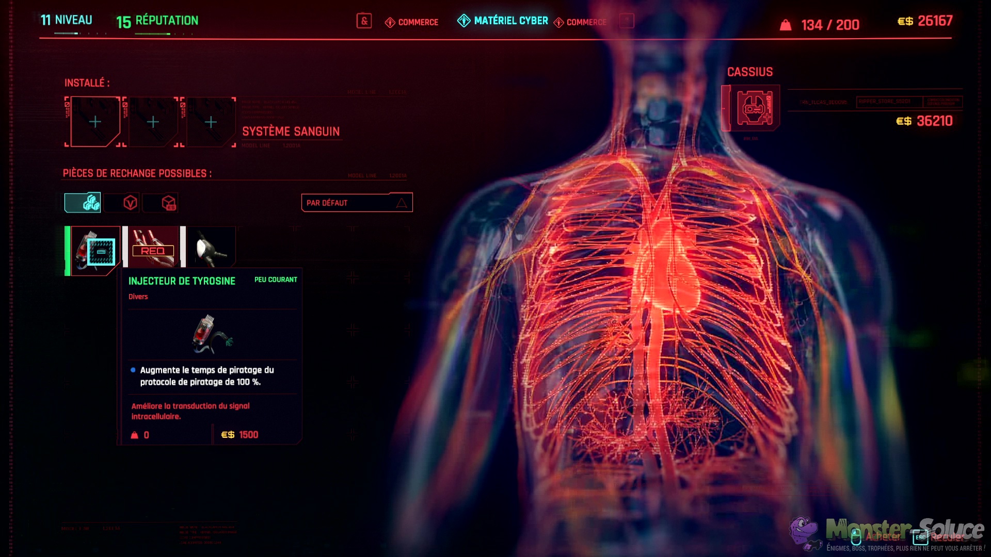
Task: Click the Tyrosine injector image in tooltip
Action: [x=212, y=334]
